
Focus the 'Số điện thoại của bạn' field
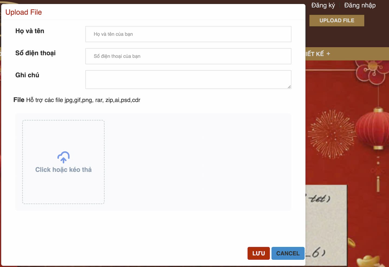(x=188, y=56)
